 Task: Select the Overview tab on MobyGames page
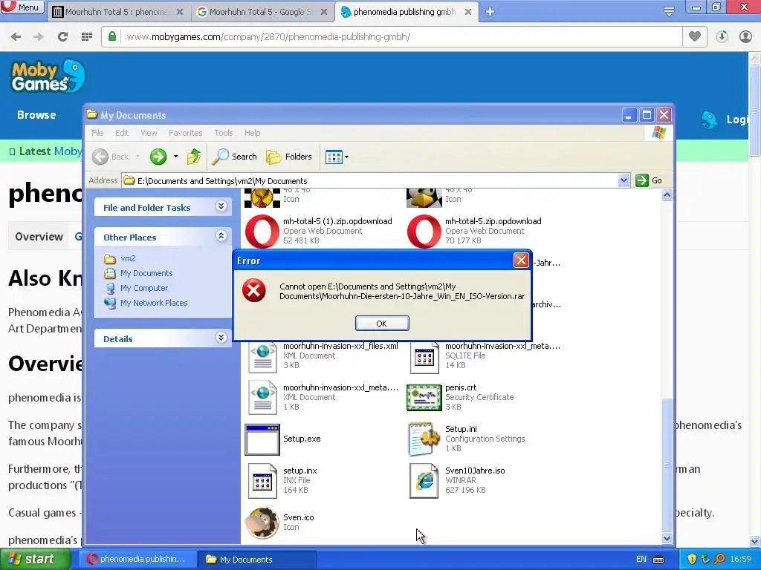click(39, 237)
